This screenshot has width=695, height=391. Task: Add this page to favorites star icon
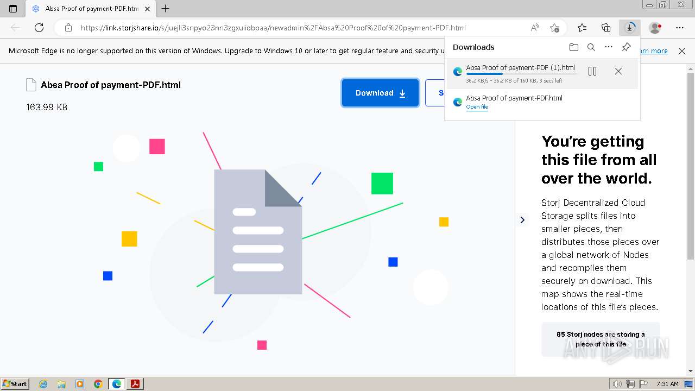coord(554,28)
